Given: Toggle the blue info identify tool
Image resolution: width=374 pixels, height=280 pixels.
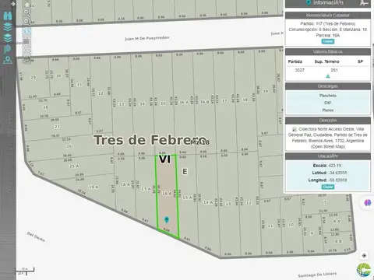Looking at the screenshot, I should tap(26, 31).
